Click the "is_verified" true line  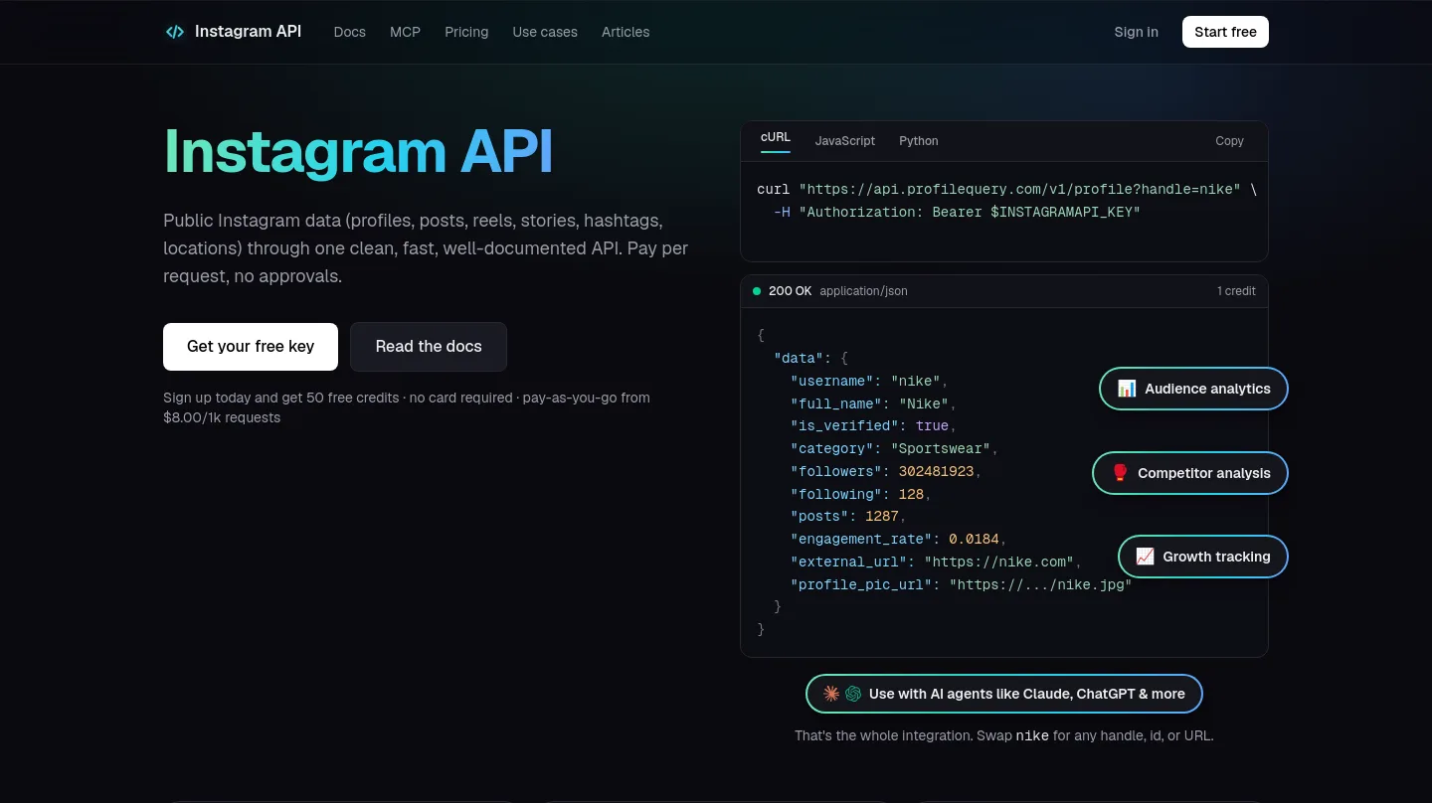873,425
